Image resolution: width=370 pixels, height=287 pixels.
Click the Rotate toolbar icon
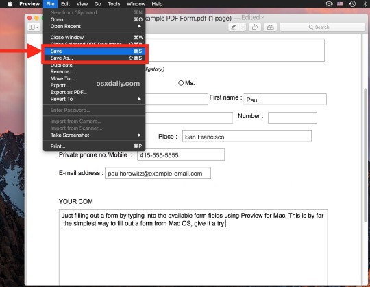255,27
